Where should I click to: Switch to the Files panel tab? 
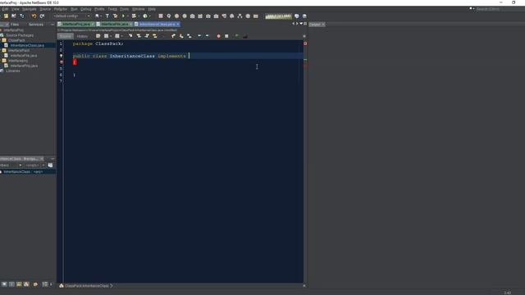[15, 25]
